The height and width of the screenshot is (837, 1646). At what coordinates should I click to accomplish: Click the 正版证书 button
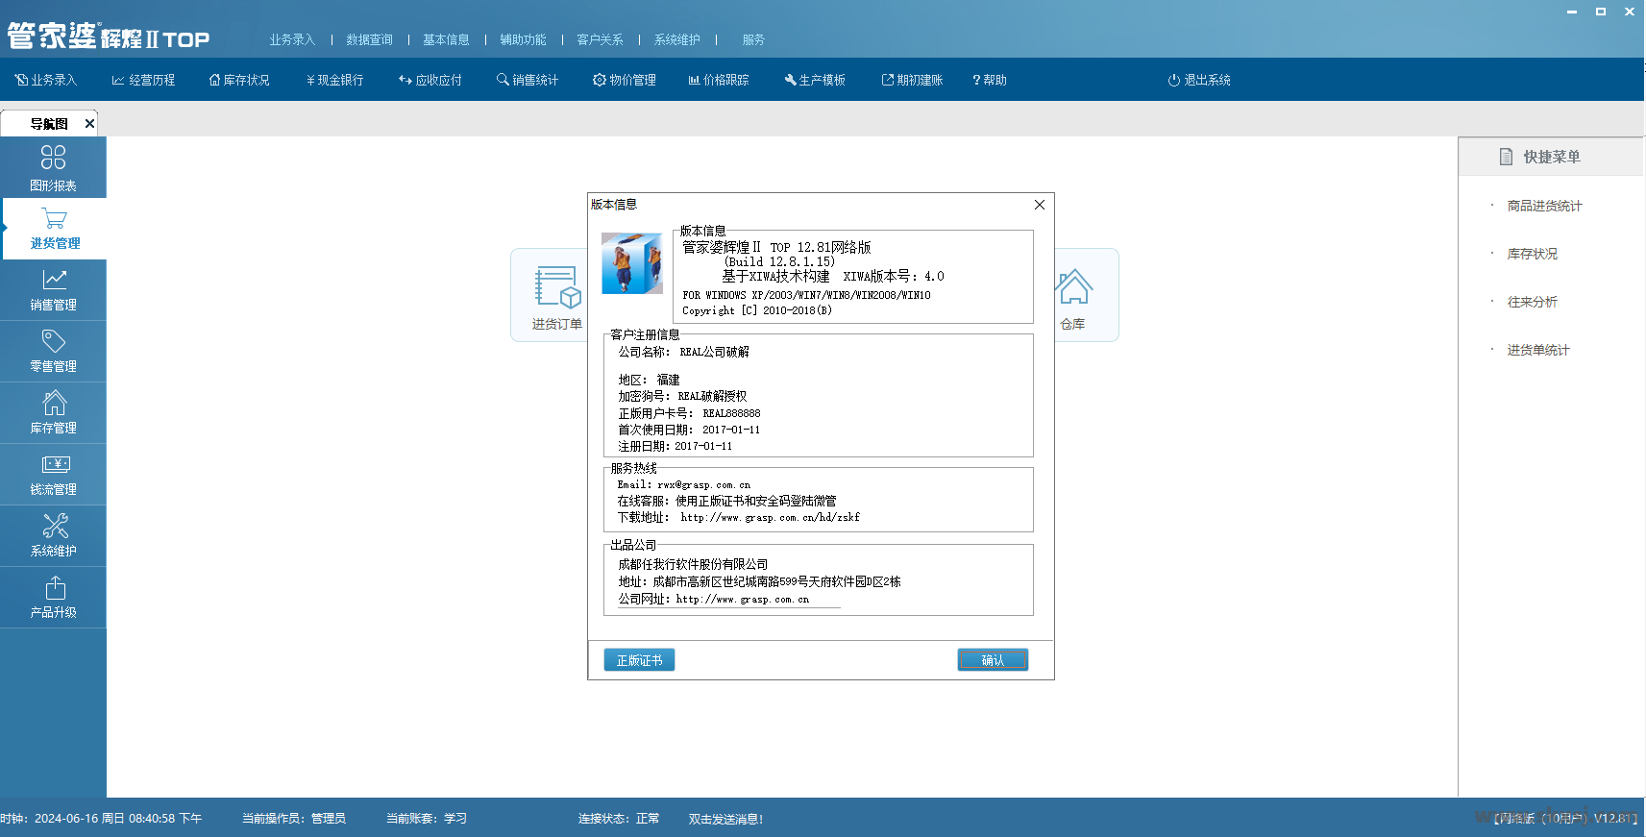639,660
